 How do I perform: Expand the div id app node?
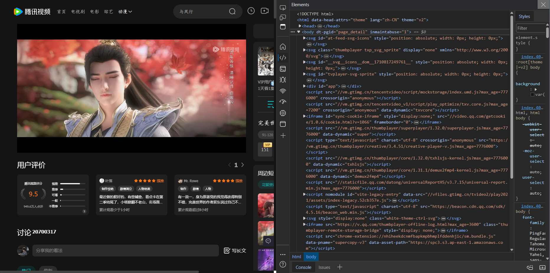[x=304, y=86]
